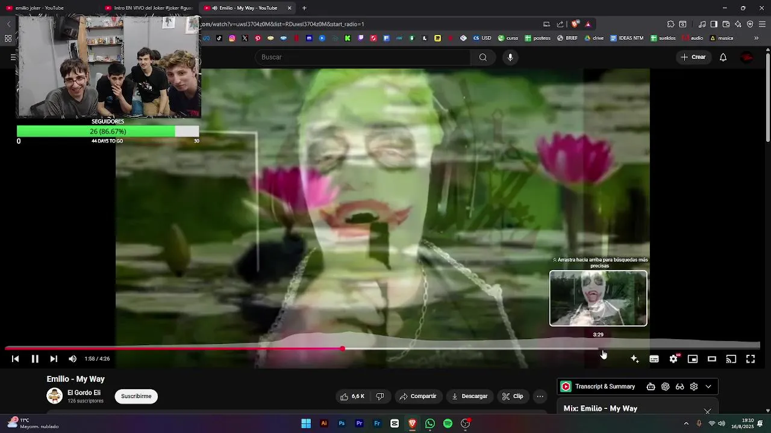
Task: Click El Gordo Eli channel avatar
Action: (x=55, y=396)
